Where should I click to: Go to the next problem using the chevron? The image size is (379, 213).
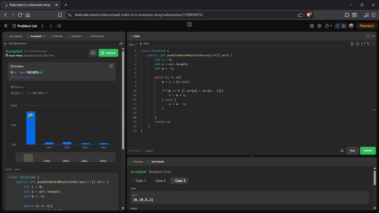50,26
